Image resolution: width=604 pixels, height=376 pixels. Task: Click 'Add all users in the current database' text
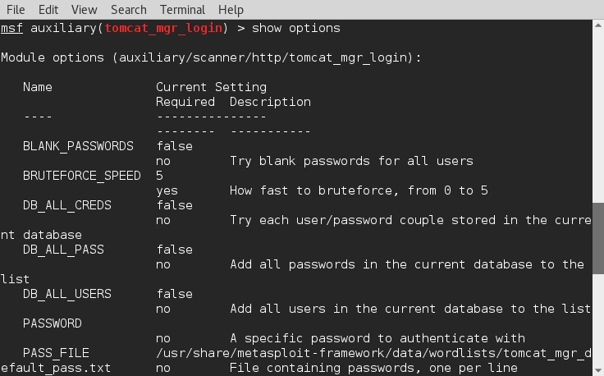click(410, 309)
